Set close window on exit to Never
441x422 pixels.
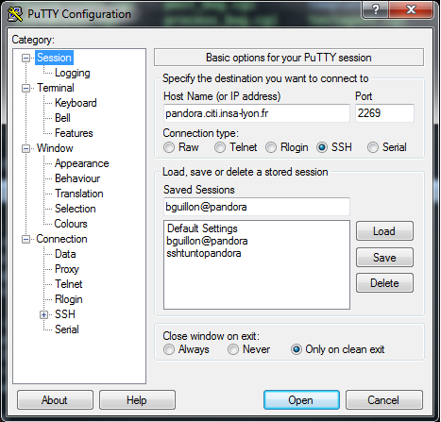click(x=233, y=349)
